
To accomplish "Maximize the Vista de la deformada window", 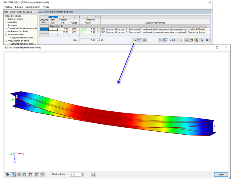I will point(217,47).
